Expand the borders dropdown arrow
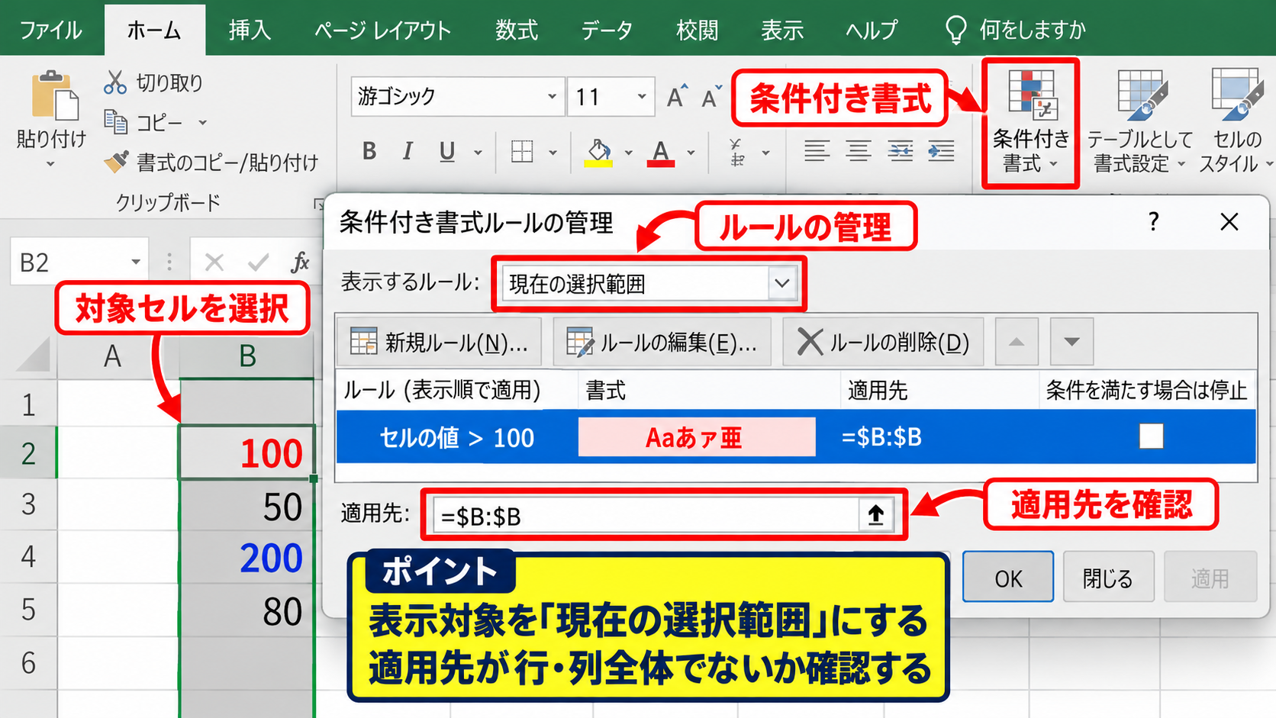The width and height of the screenshot is (1276, 718). 553,153
